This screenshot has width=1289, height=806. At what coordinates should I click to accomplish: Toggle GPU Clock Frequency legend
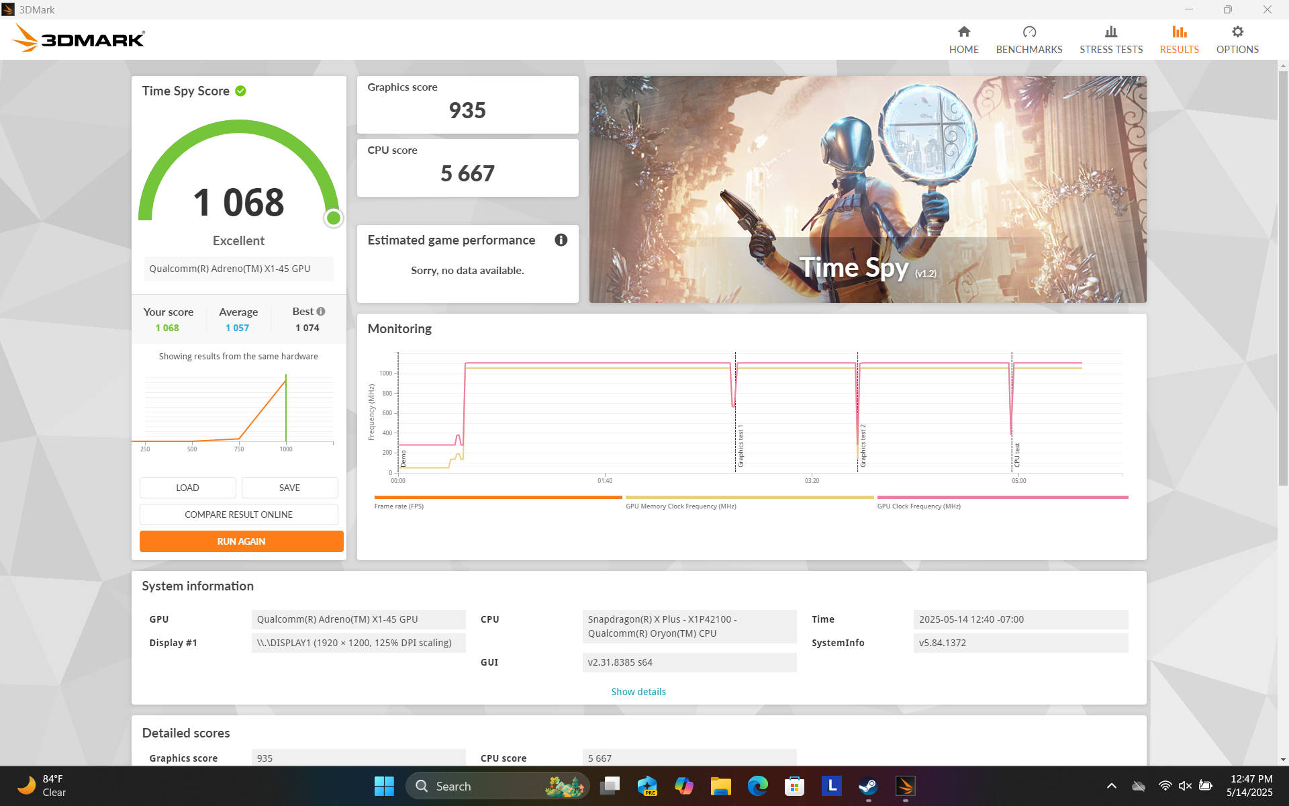[x=918, y=506]
